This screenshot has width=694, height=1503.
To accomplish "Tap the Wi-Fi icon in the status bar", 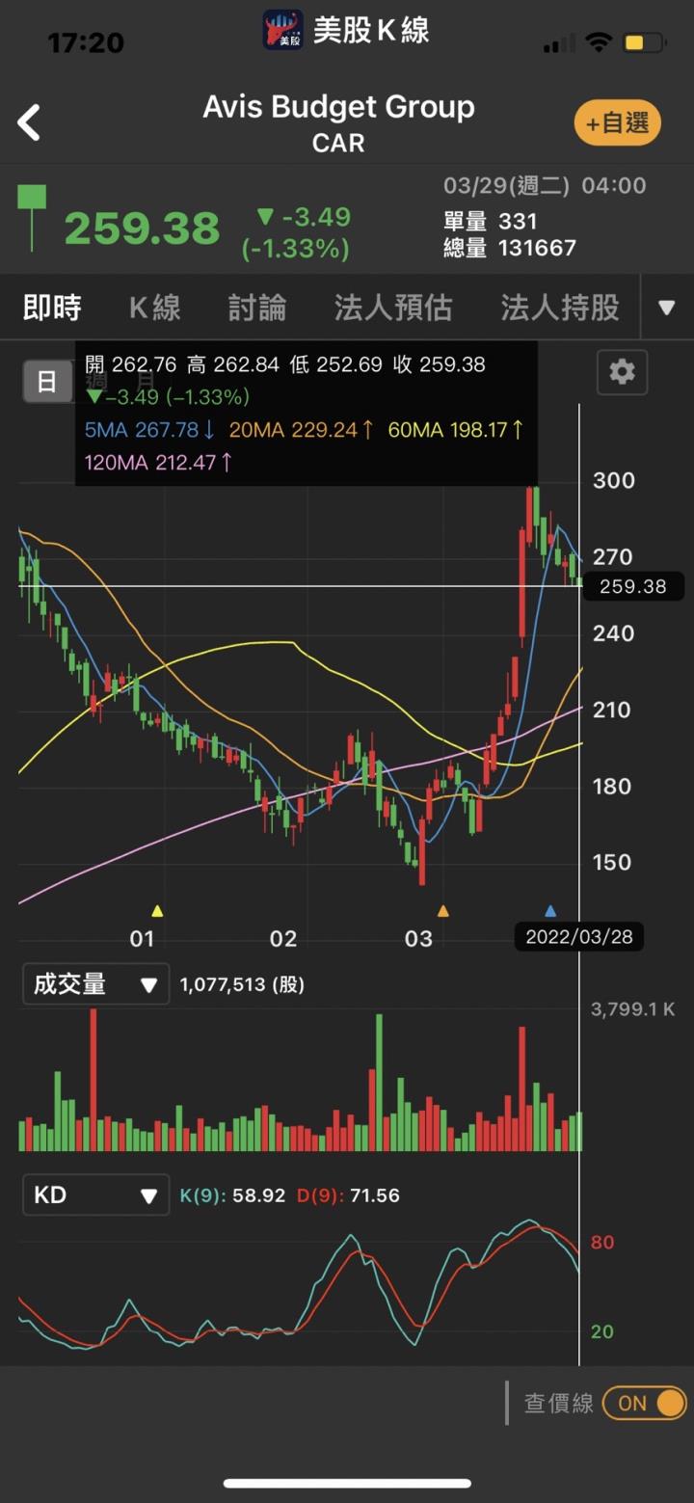I will pyautogui.click(x=599, y=42).
